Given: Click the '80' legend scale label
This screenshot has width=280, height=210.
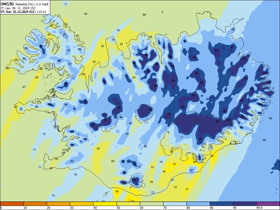Looking at the screenshot, I should [x=188, y=208].
